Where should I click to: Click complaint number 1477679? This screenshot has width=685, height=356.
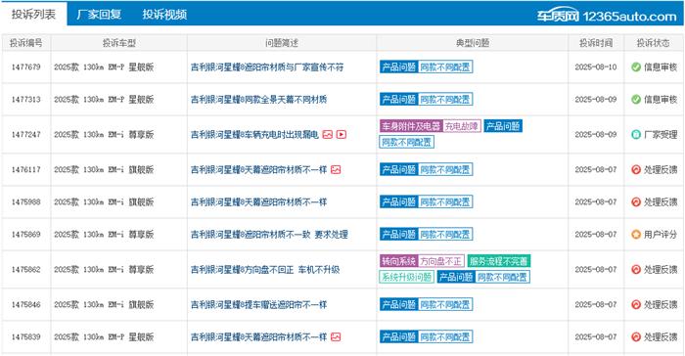pyautogui.click(x=26, y=67)
